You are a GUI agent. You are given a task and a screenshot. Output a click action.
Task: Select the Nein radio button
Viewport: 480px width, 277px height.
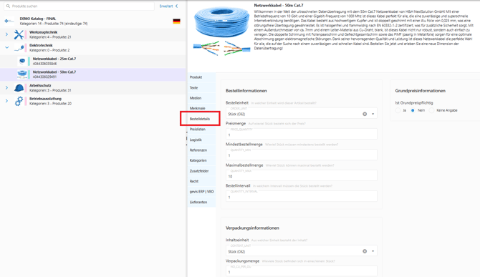[x=413, y=110]
